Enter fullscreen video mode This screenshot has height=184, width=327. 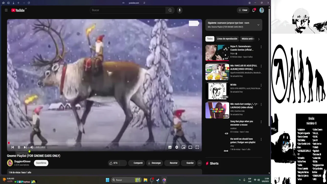coord(197,147)
